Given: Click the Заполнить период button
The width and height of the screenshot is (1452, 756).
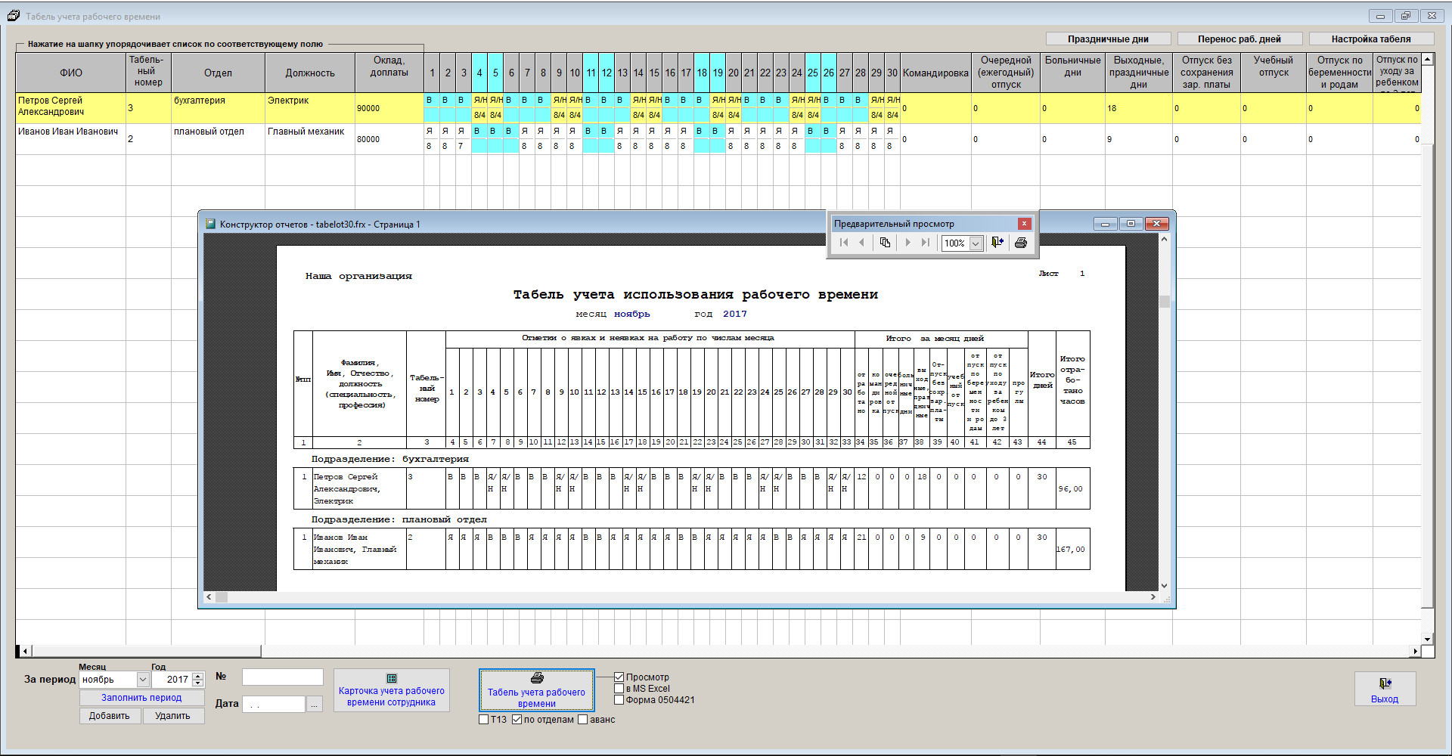Looking at the screenshot, I should point(141,698).
